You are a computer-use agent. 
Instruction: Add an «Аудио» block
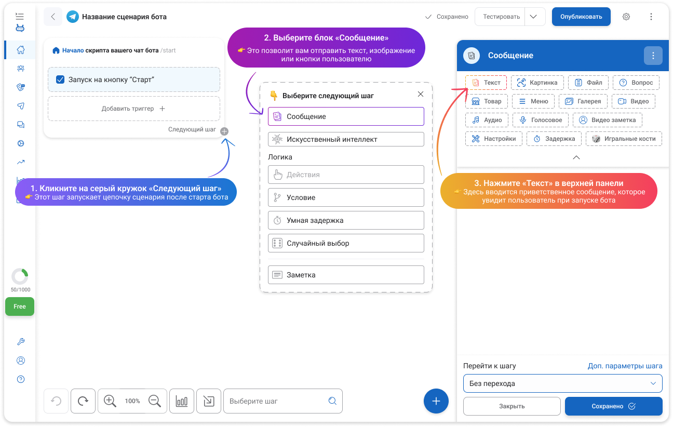click(x=487, y=120)
